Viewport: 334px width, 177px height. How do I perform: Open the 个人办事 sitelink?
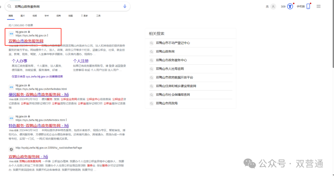[19, 61]
